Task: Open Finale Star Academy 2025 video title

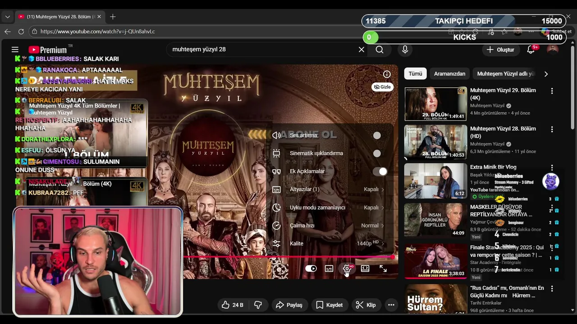Action: (507, 251)
